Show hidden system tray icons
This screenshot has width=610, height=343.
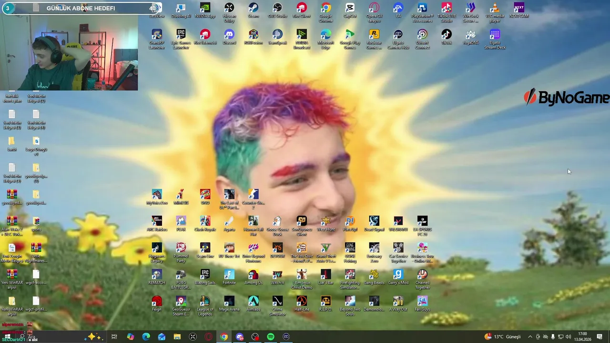tap(530, 337)
